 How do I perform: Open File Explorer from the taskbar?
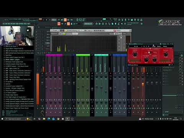44,119
